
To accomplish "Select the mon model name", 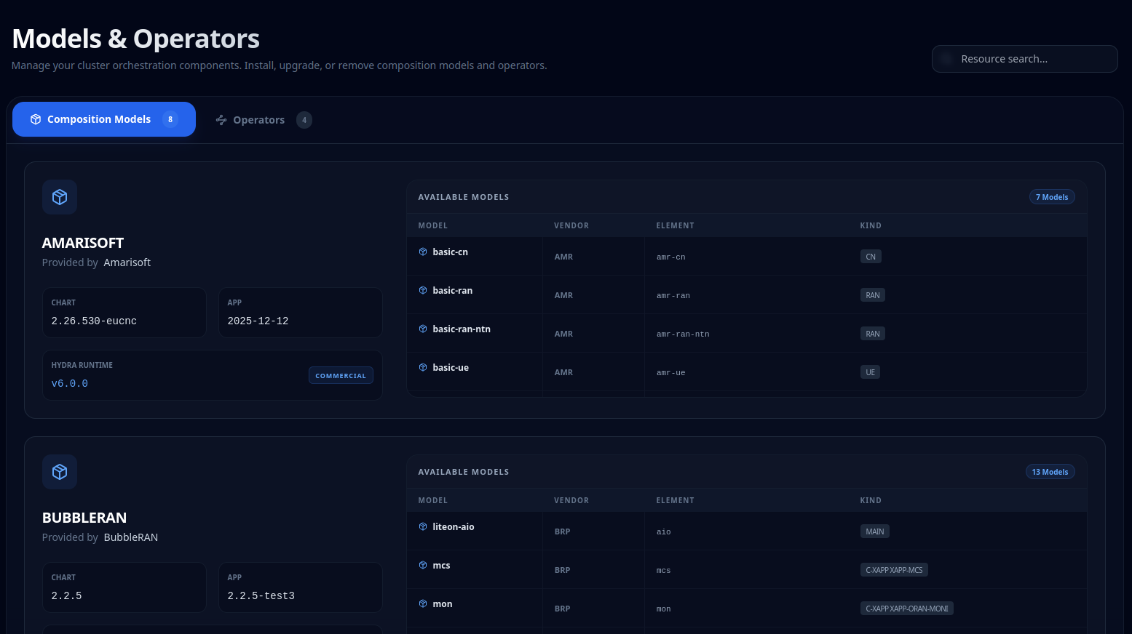I will pyautogui.click(x=443, y=603).
